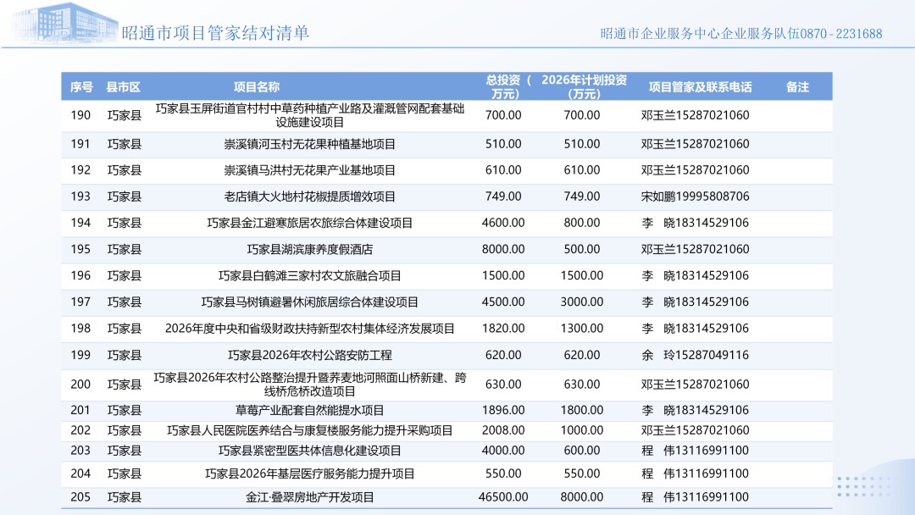
Task: Click planned investment 600.00 in row 203
Action: [582, 451]
